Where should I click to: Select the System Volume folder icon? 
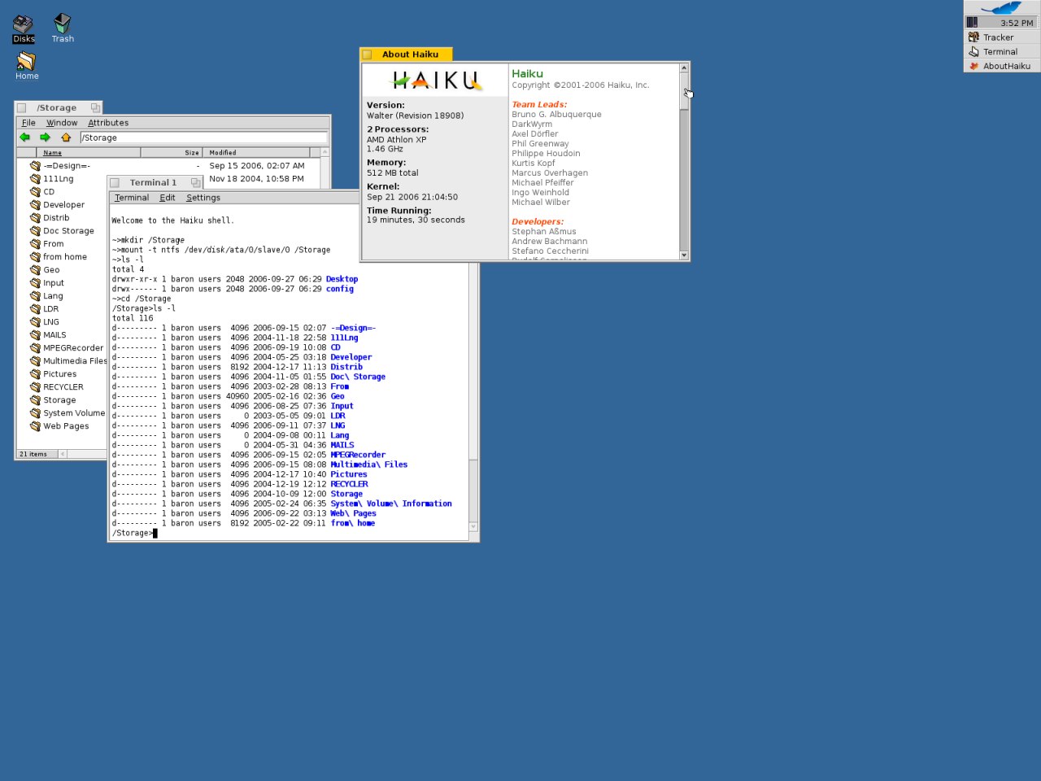pos(35,413)
